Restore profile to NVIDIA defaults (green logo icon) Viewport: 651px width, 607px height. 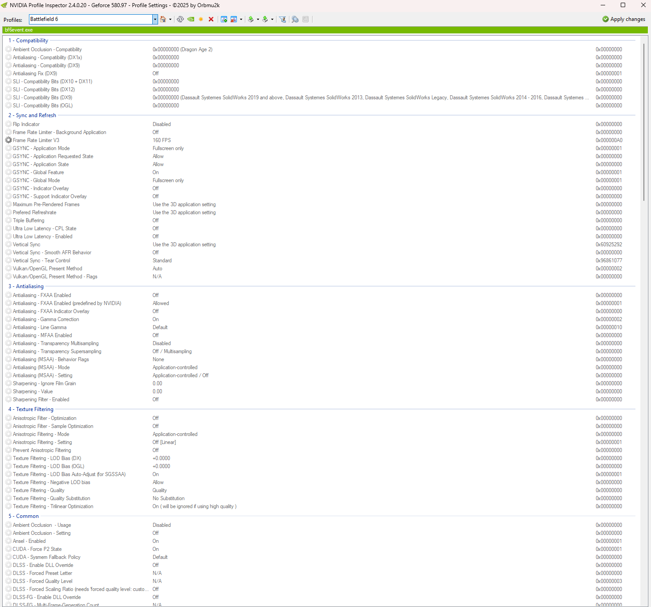coord(191,19)
